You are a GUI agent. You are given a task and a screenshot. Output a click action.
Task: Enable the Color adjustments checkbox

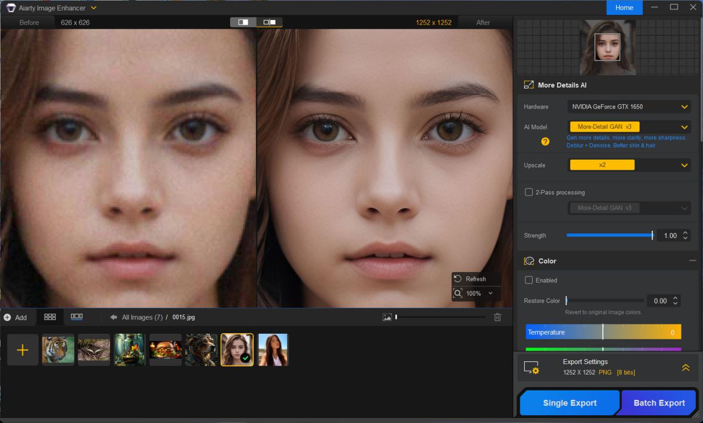pyautogui.click(x=529, y=280)
